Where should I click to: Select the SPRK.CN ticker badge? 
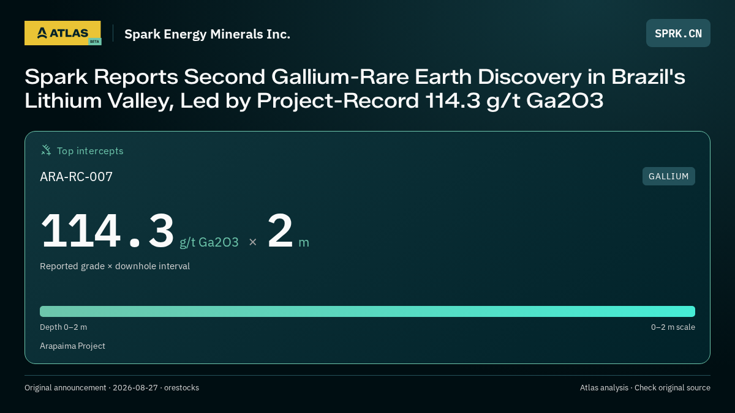(678, 33)
